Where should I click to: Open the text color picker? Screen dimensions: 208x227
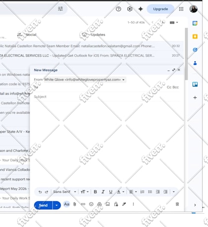(120, 192)
